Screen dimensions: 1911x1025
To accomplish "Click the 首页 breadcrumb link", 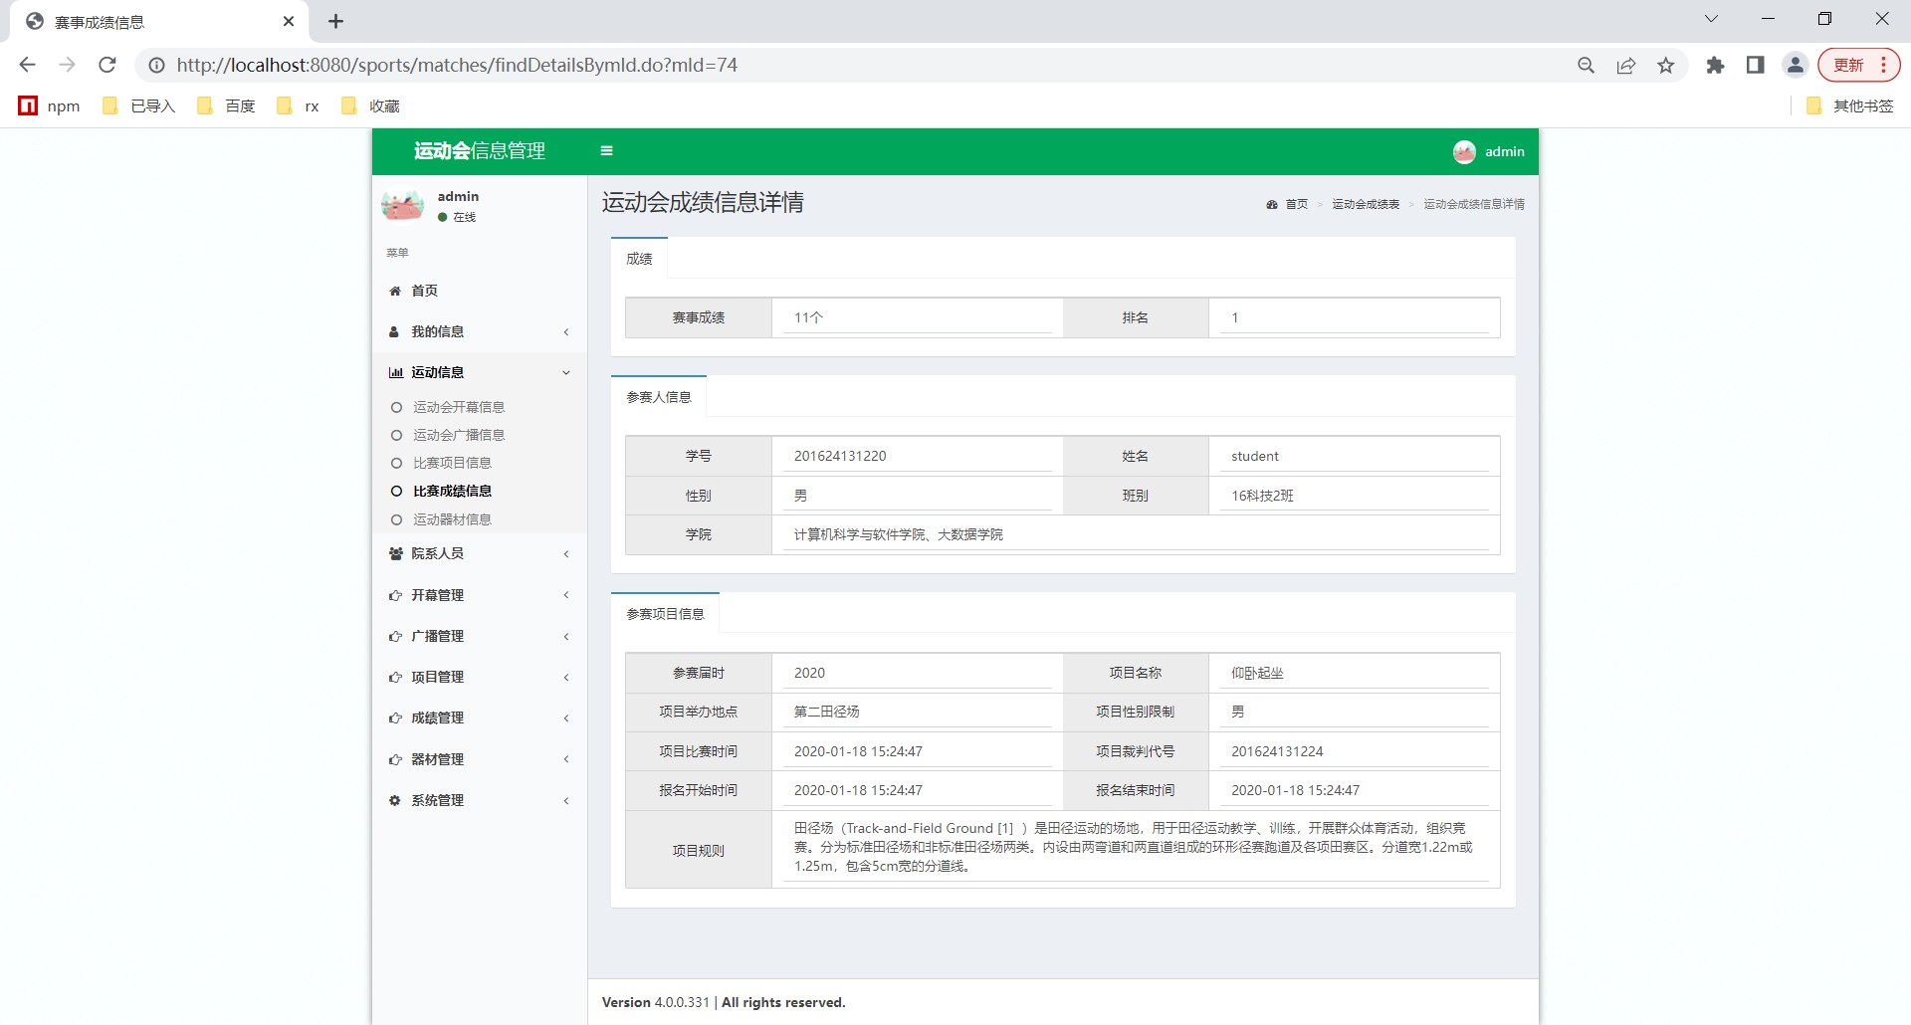I will click(x=1296, y=204).
